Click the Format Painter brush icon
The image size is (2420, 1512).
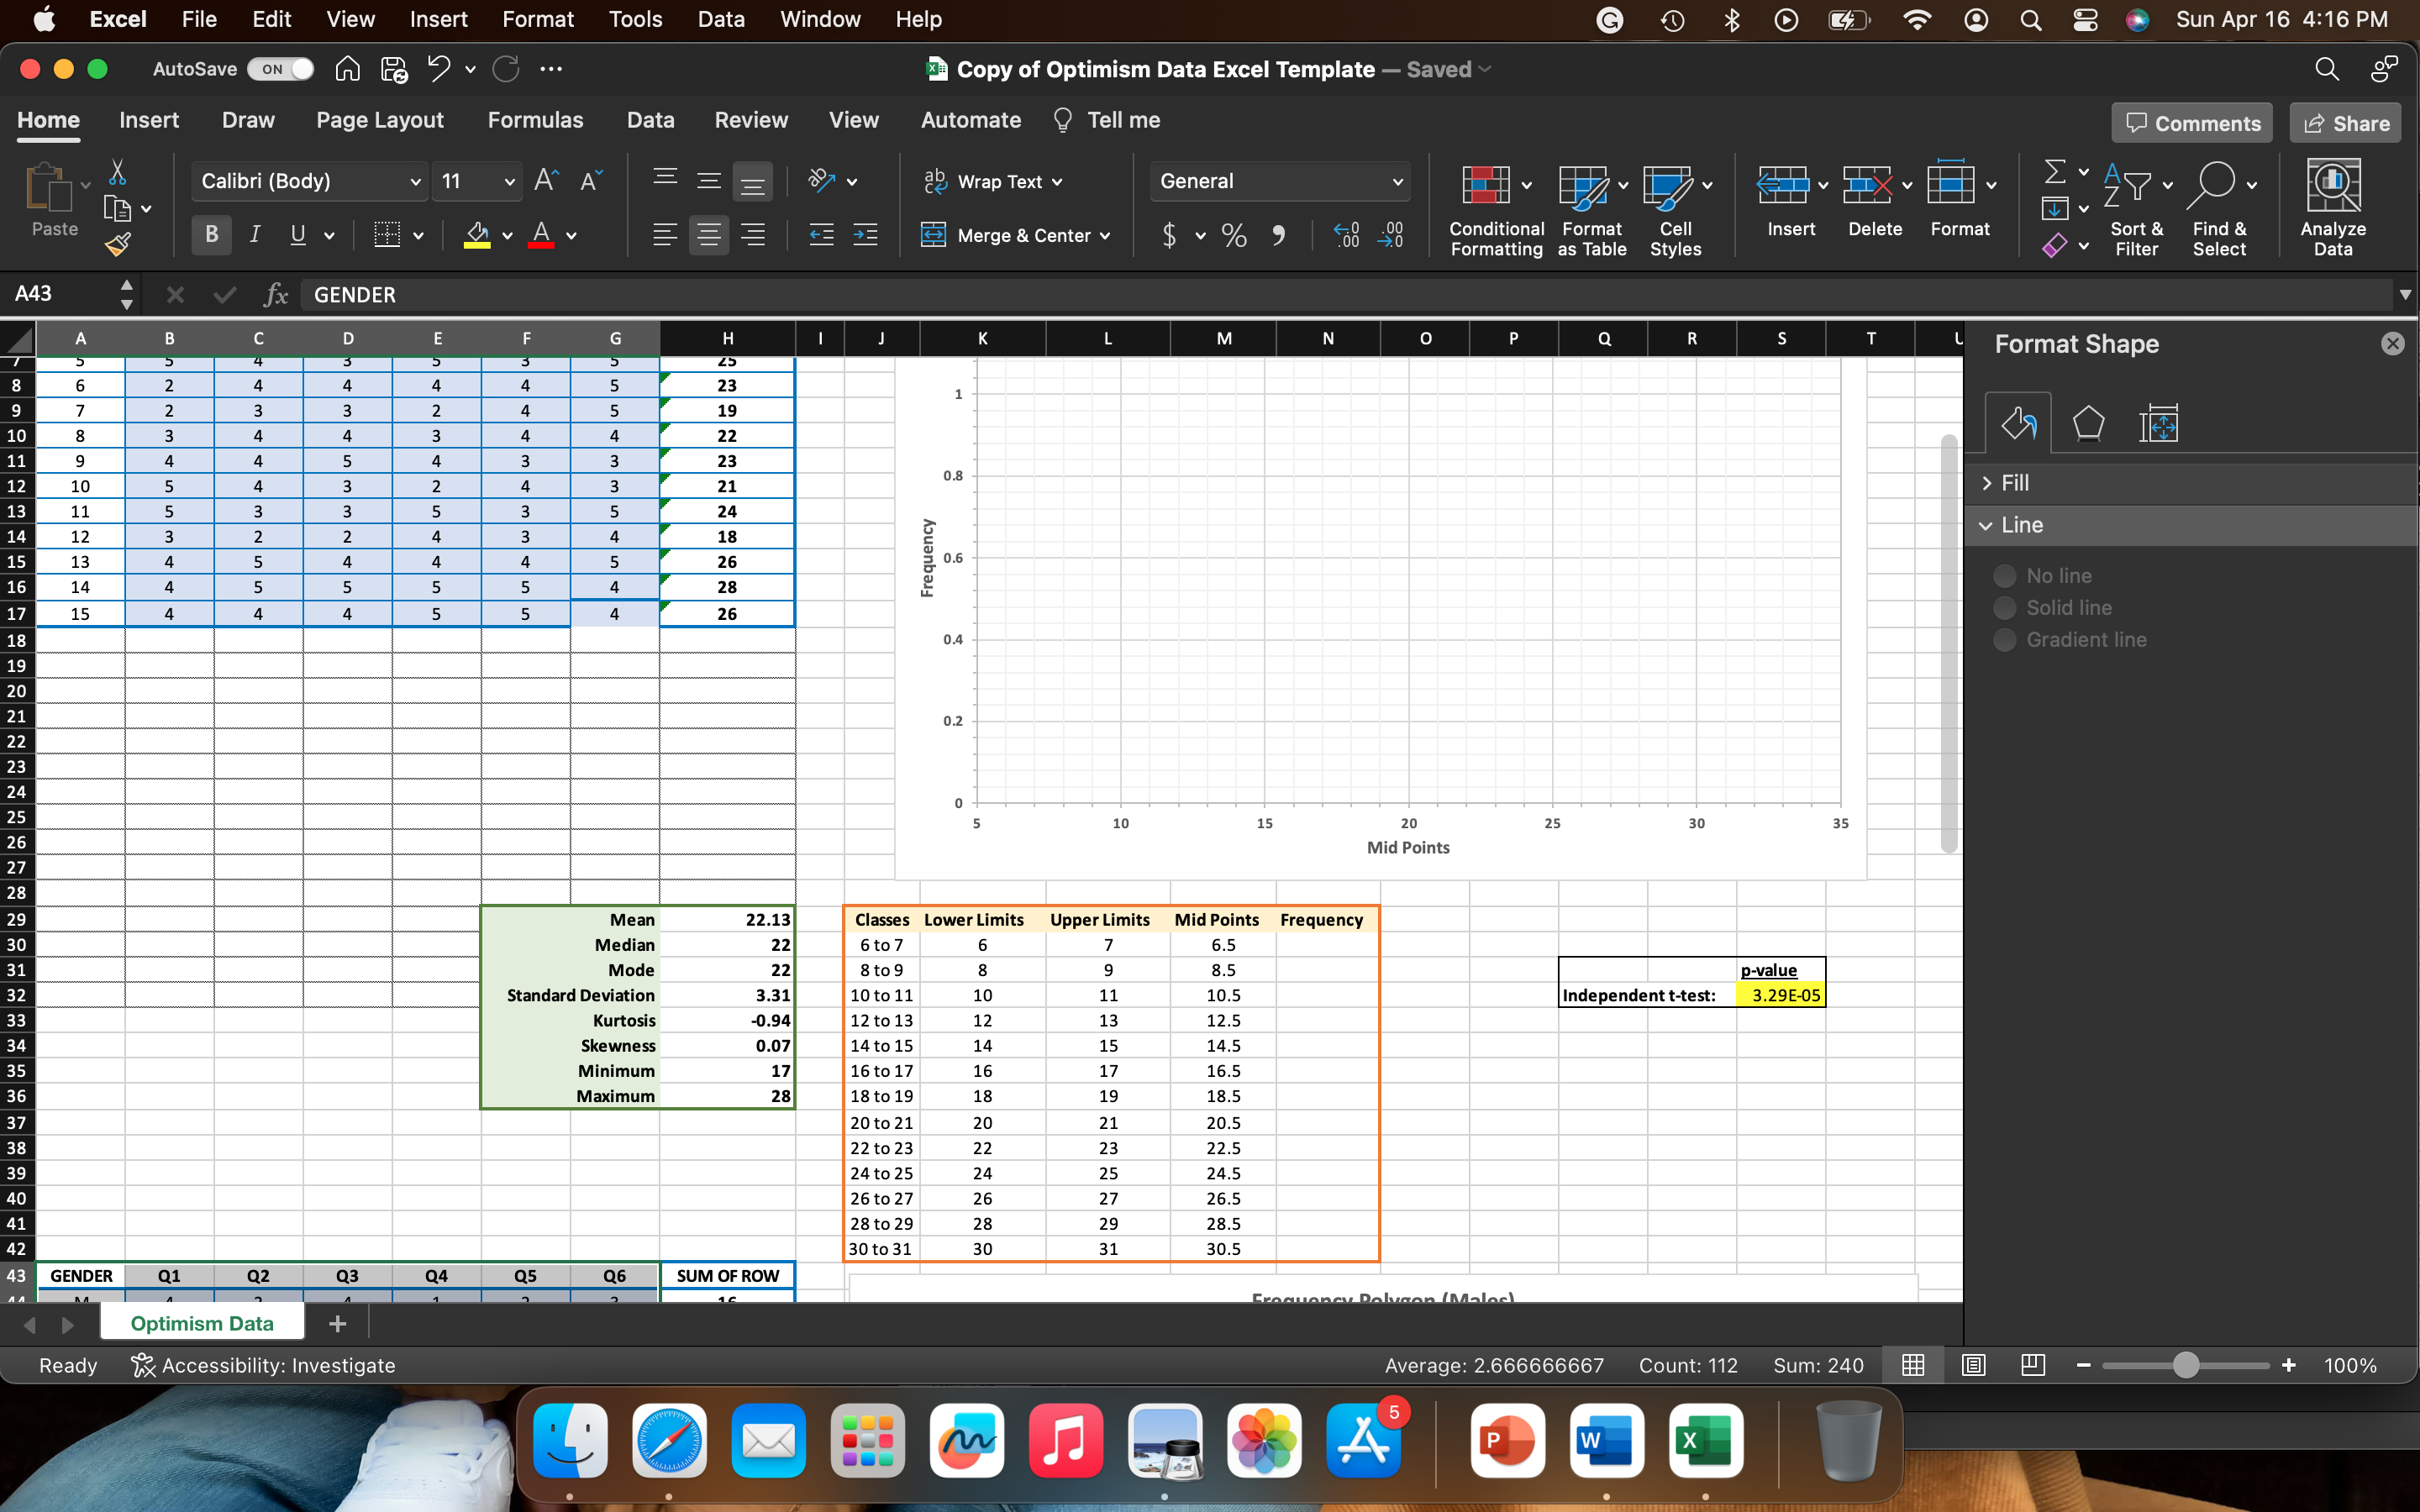click(118, 244)
